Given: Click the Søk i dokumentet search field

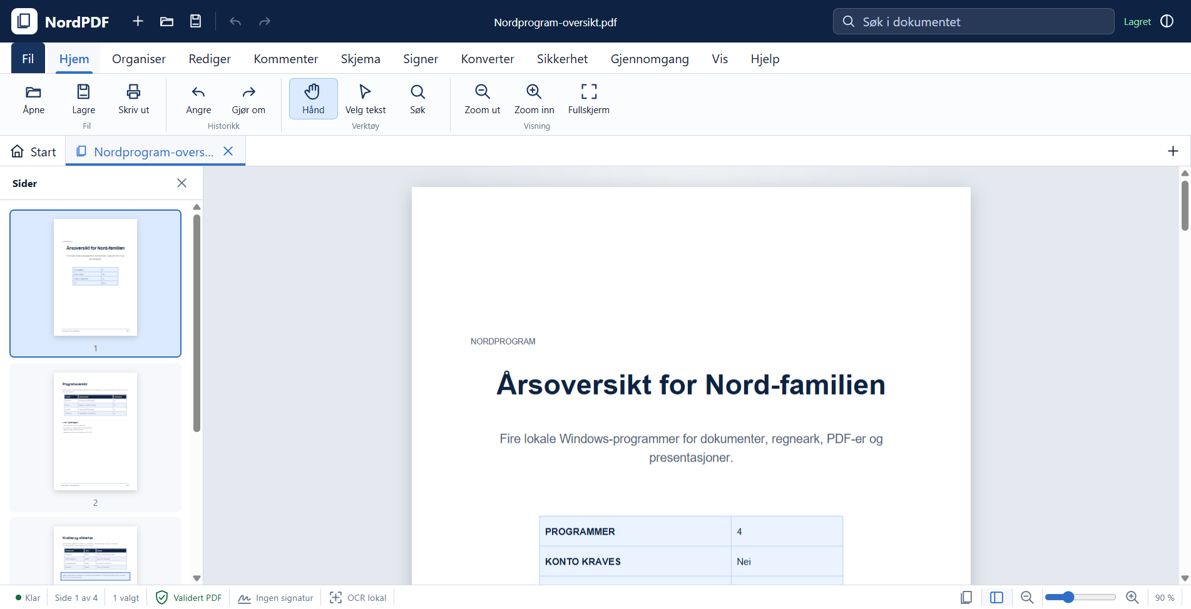Looking at the screenshot, I should [973, 21].
